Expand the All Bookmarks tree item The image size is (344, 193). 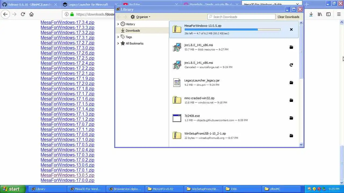(x=118, y=43)
